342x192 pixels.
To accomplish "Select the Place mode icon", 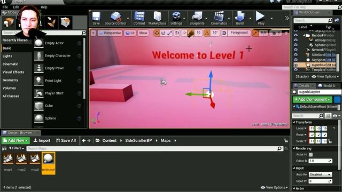I will [x=9, y=22].
